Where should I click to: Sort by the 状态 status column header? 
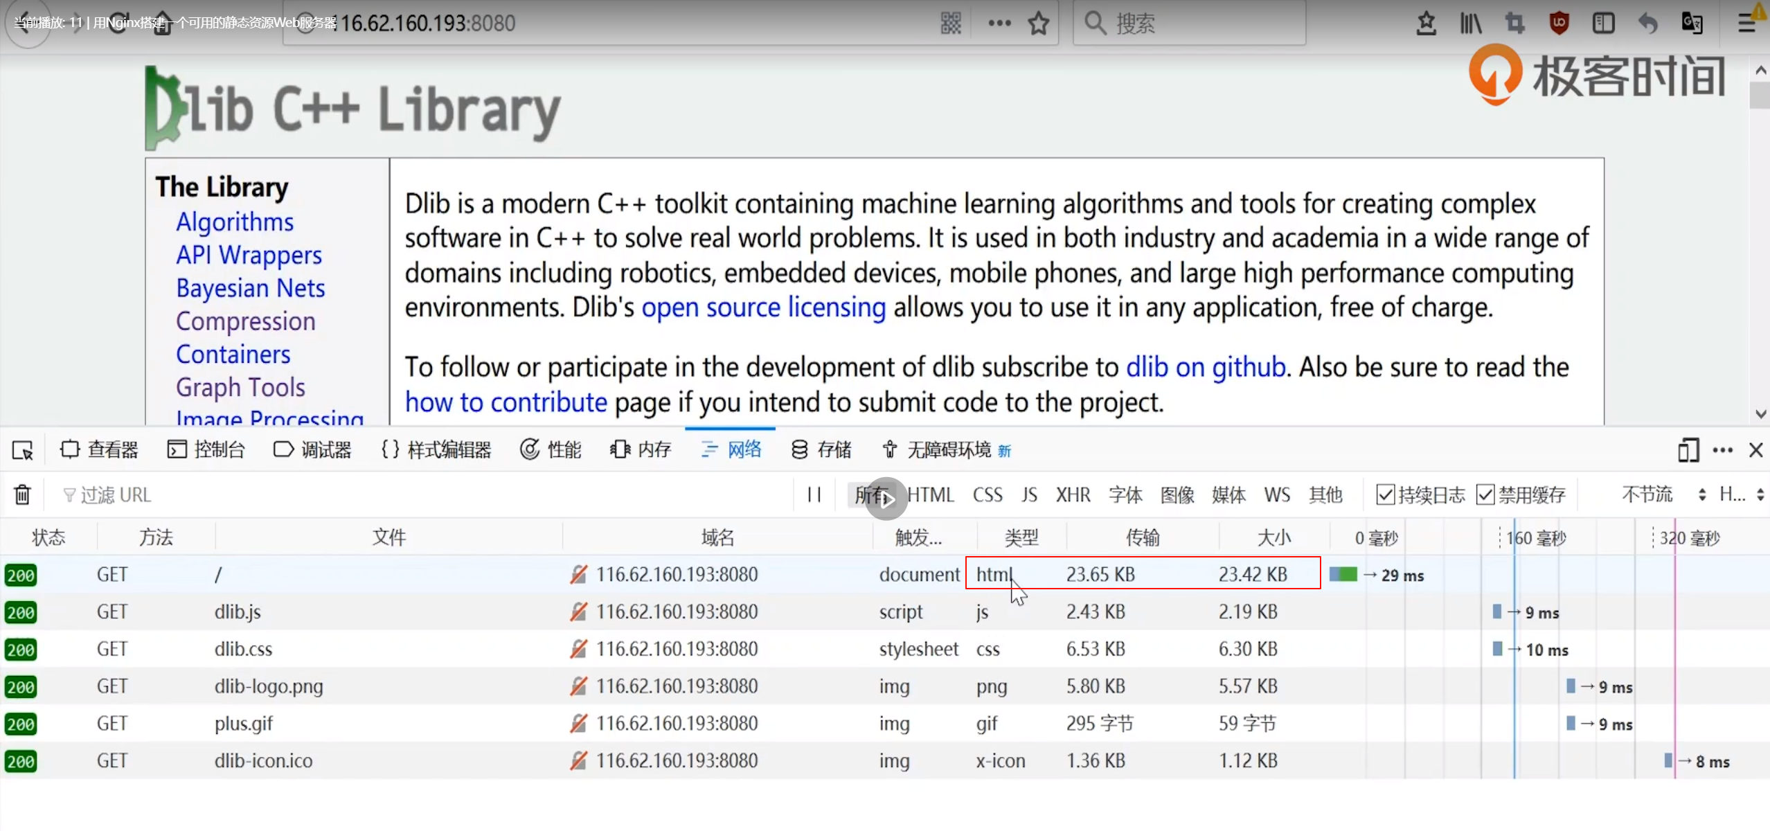point(48,537)
